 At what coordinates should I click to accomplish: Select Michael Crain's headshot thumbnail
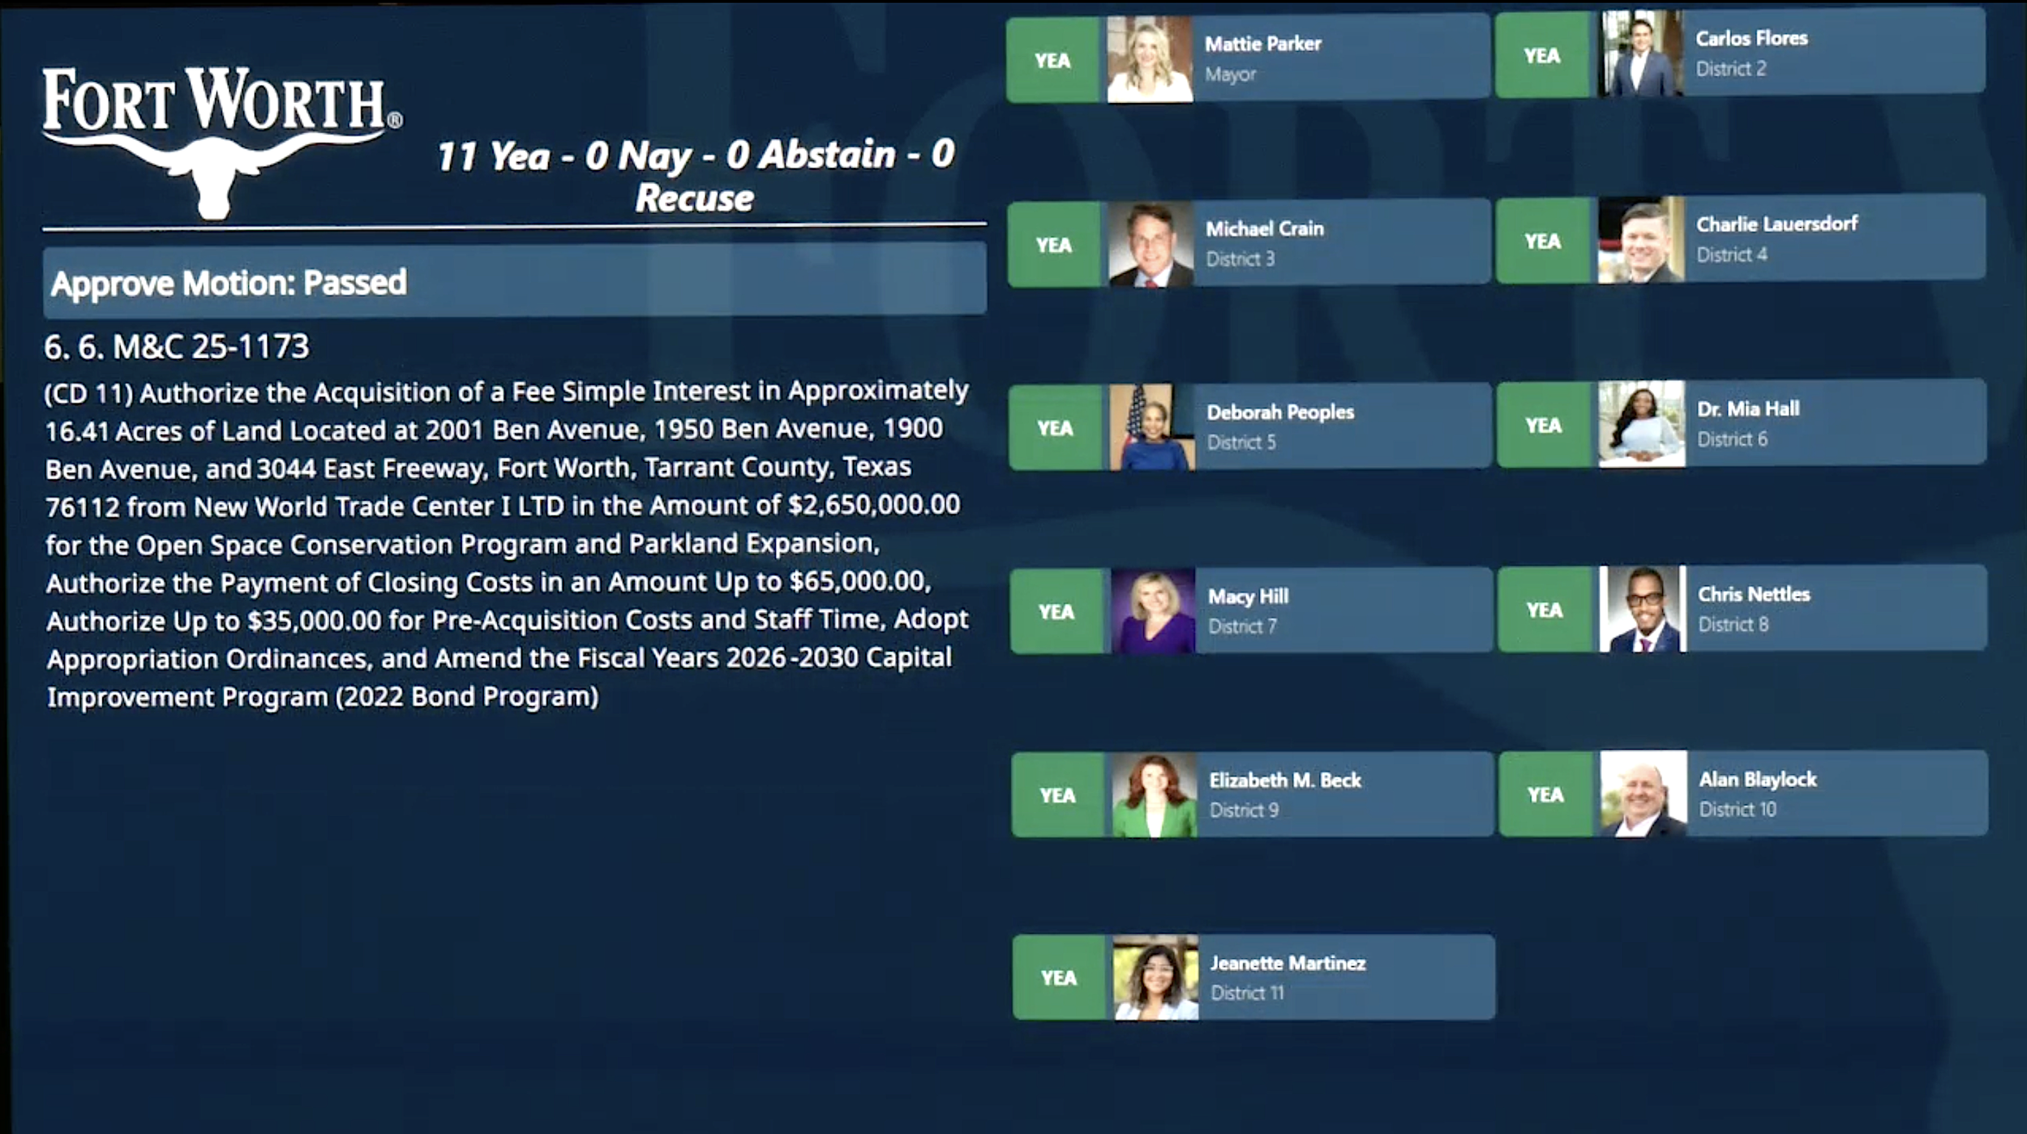pyautogui.click(x=1151, y=244)
